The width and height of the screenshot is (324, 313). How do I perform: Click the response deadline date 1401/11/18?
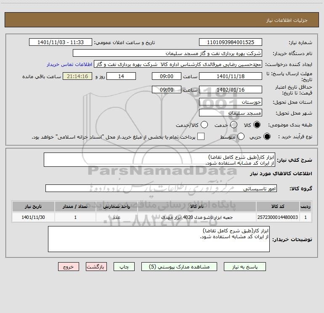pos(231,76)
